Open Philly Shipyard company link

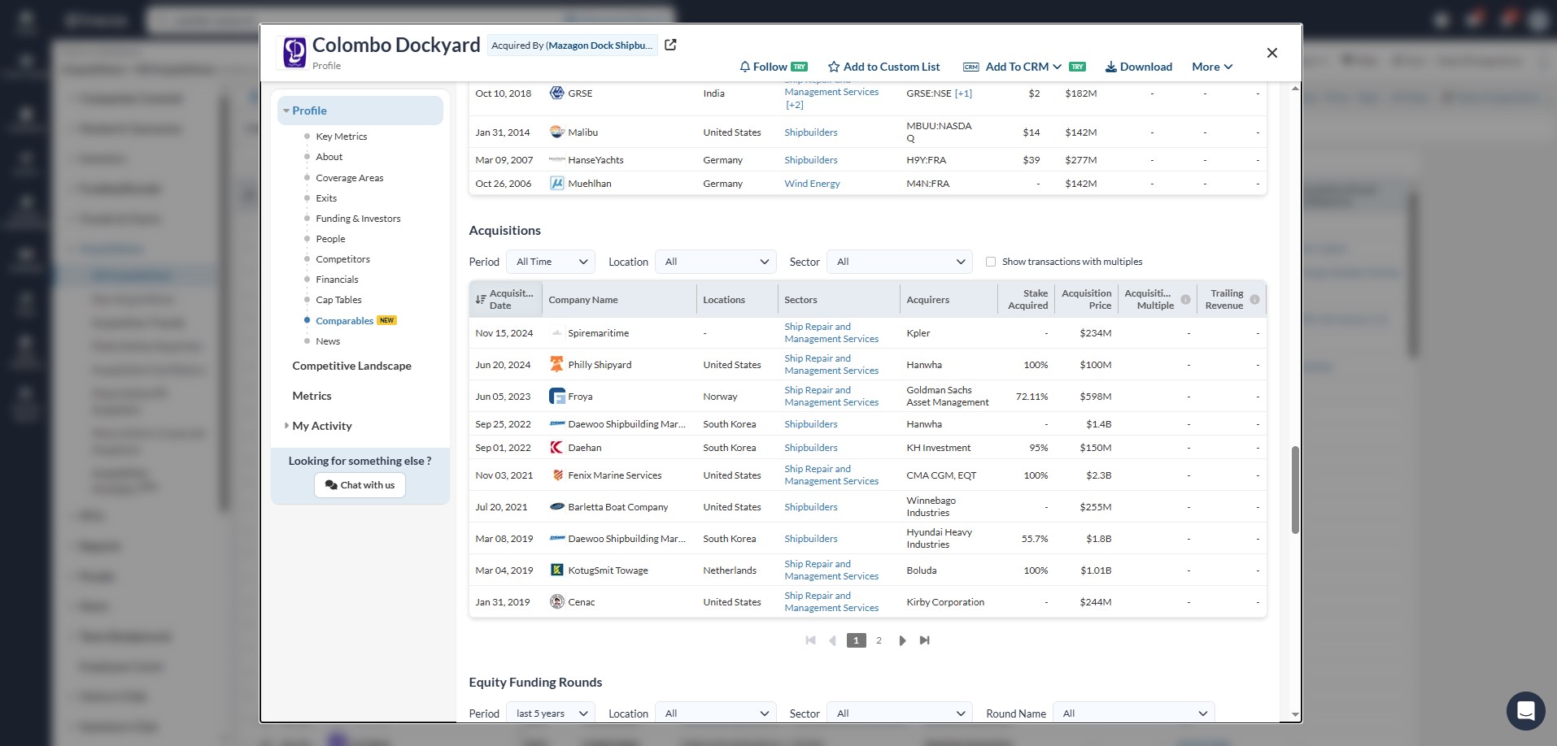click(x=600, y=365)
